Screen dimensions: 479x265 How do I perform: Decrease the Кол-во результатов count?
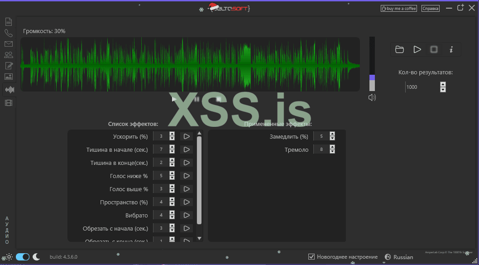443,90
